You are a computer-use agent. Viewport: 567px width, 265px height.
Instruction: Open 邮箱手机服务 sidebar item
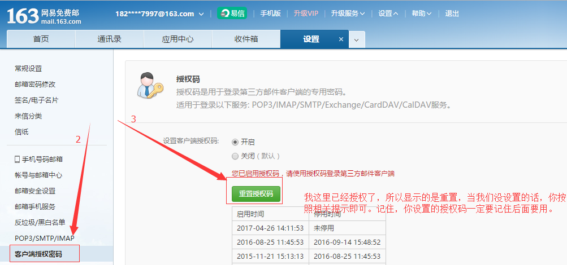tap(35, 207)
